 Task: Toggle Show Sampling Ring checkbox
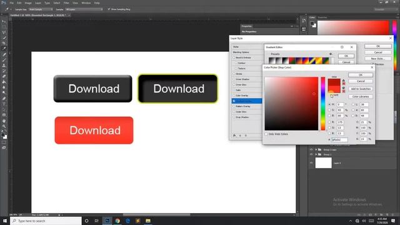point(109,9)
